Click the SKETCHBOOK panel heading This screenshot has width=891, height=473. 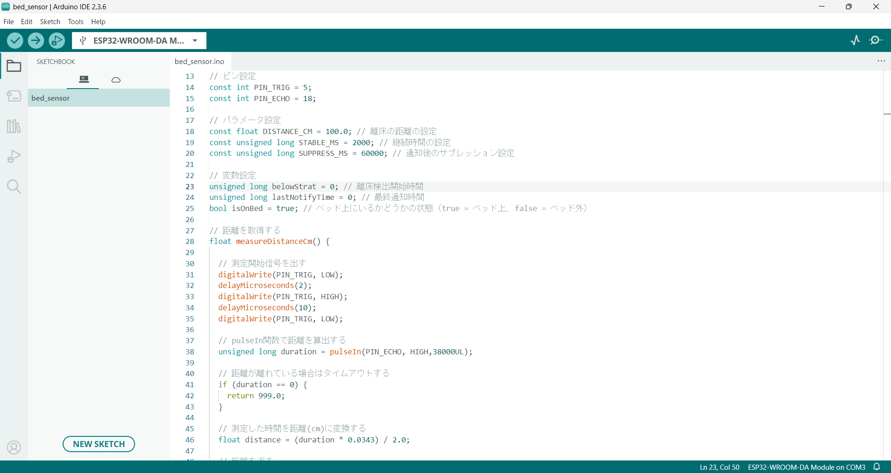(56, 62)
